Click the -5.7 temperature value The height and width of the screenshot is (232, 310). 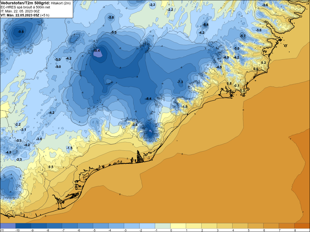[x=243, y=36]
